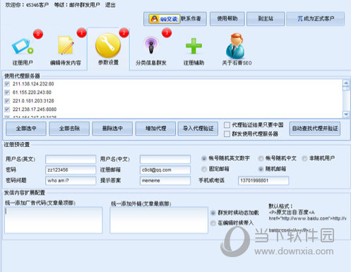Screen dimensions: 351x272
Task: Click the 密码 field showing zz123456
Action: click(x=71, y=170)
